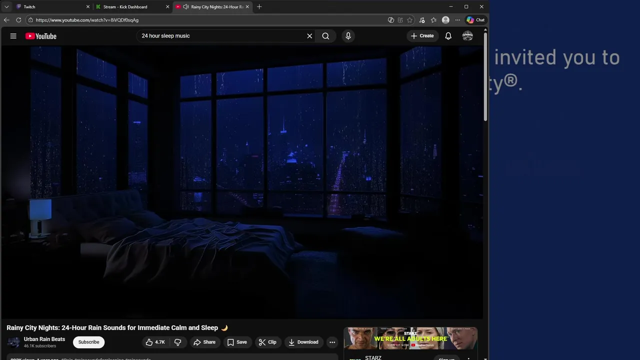Open browser settings and more ellipsis

[457, 20]
